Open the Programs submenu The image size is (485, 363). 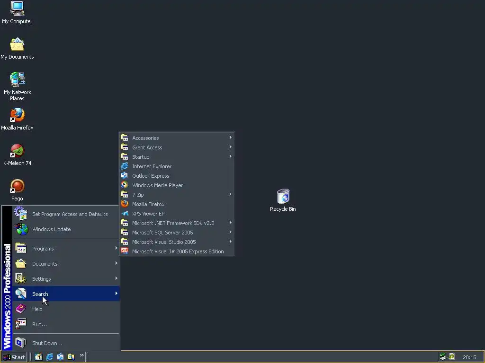coord(66,249)
